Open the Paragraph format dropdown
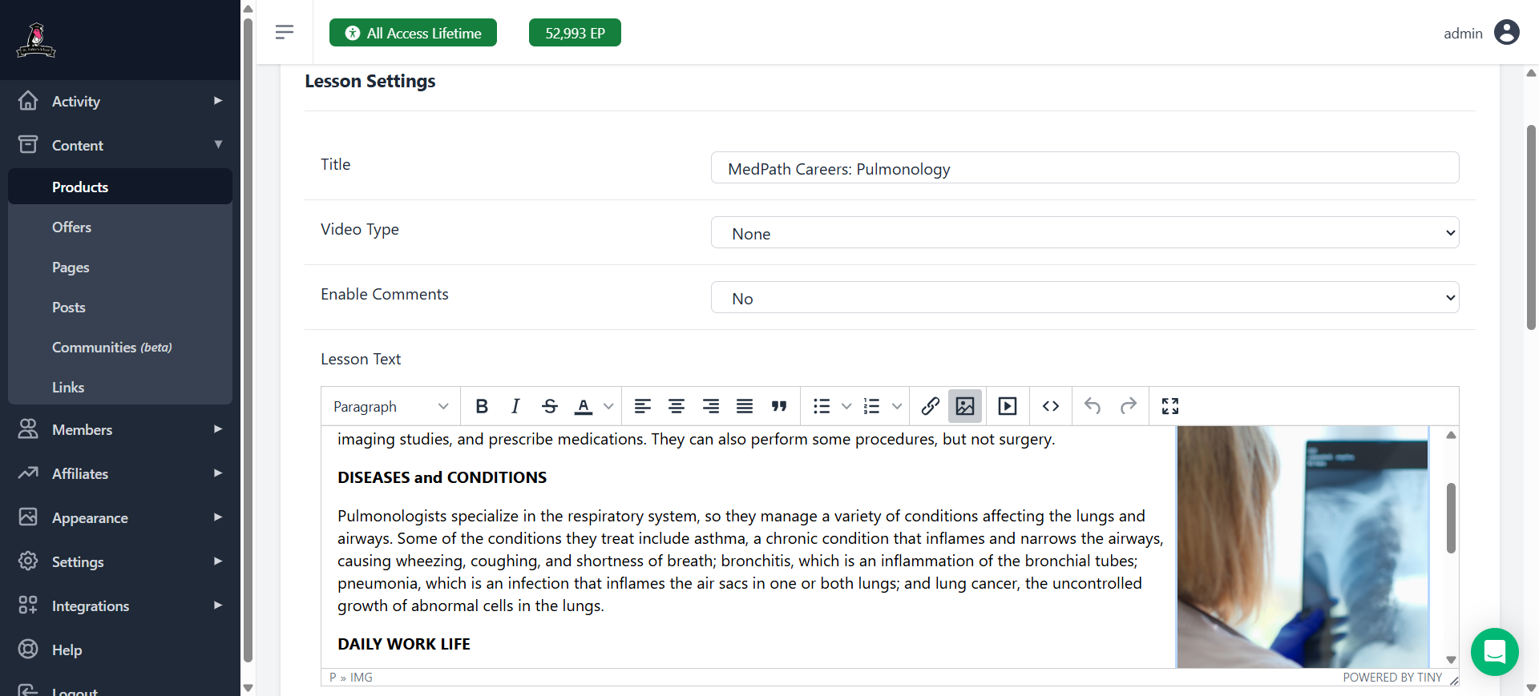 [390, 406]
